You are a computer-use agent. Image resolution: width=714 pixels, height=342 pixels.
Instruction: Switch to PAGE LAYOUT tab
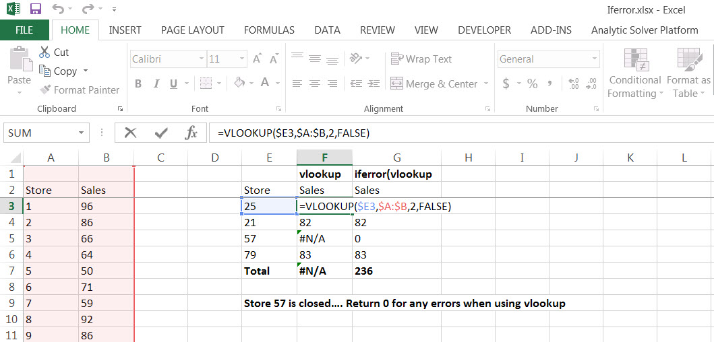[x=193, y=30]
